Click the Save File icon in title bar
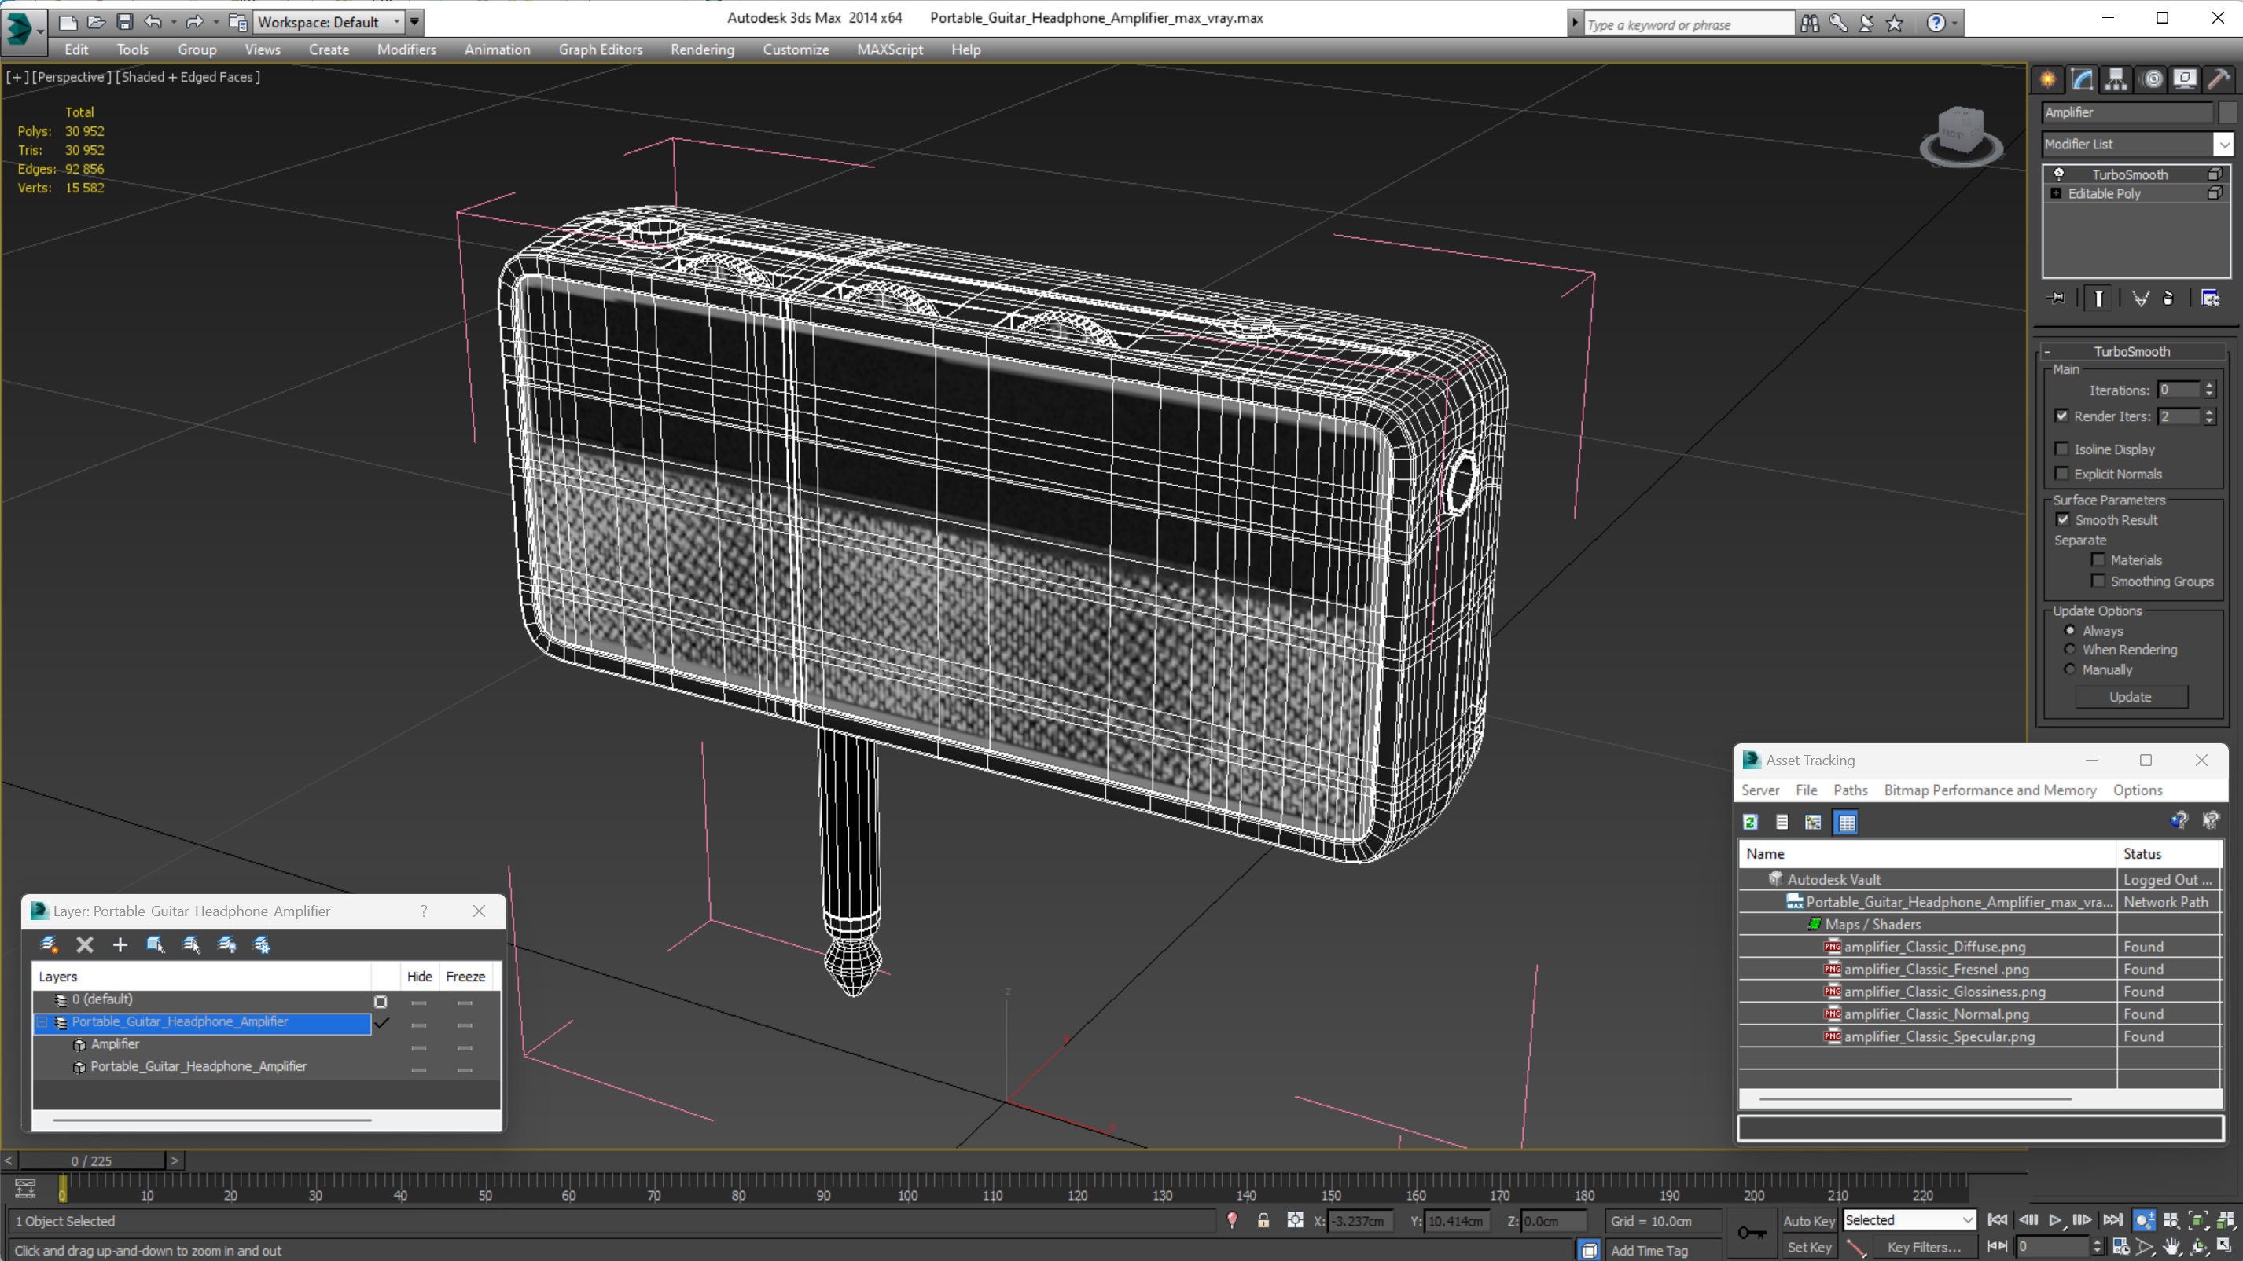This screenshot has height=1261, width=2243. (124, 22)
